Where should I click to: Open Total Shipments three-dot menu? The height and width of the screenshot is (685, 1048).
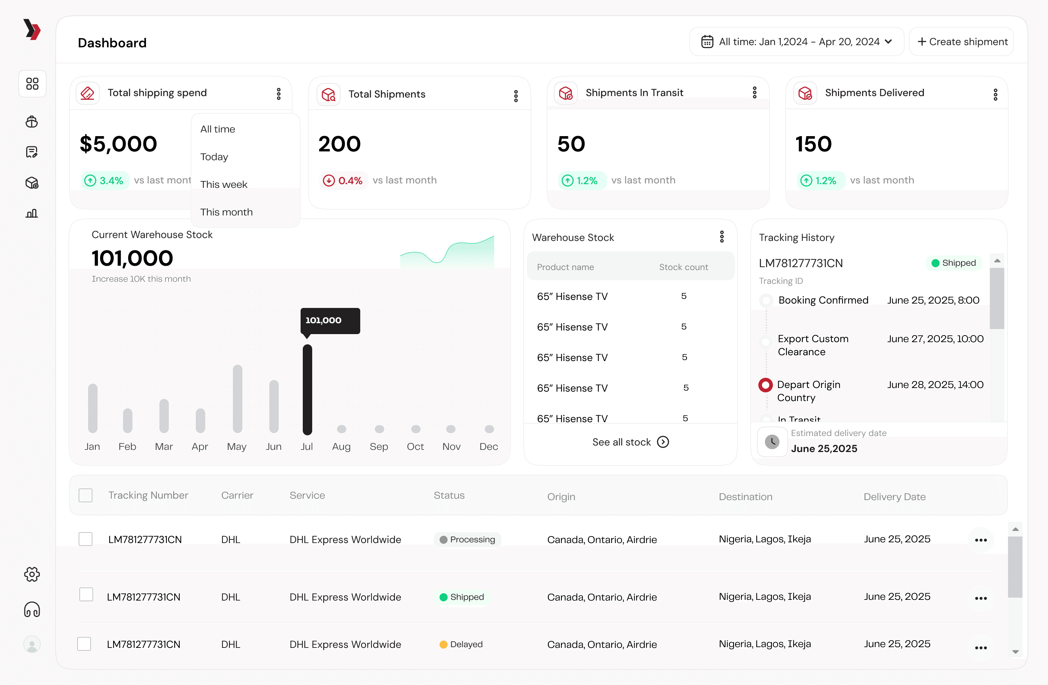pos(516,96)
